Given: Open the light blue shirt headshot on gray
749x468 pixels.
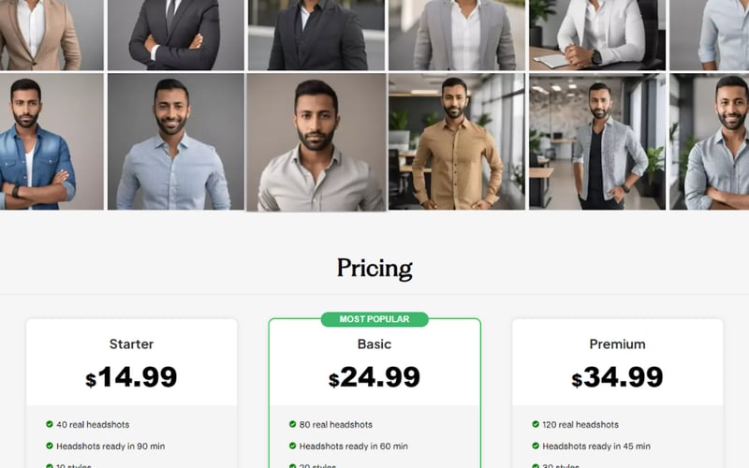Looking at the screenshot, I should [x=175, y=141].
